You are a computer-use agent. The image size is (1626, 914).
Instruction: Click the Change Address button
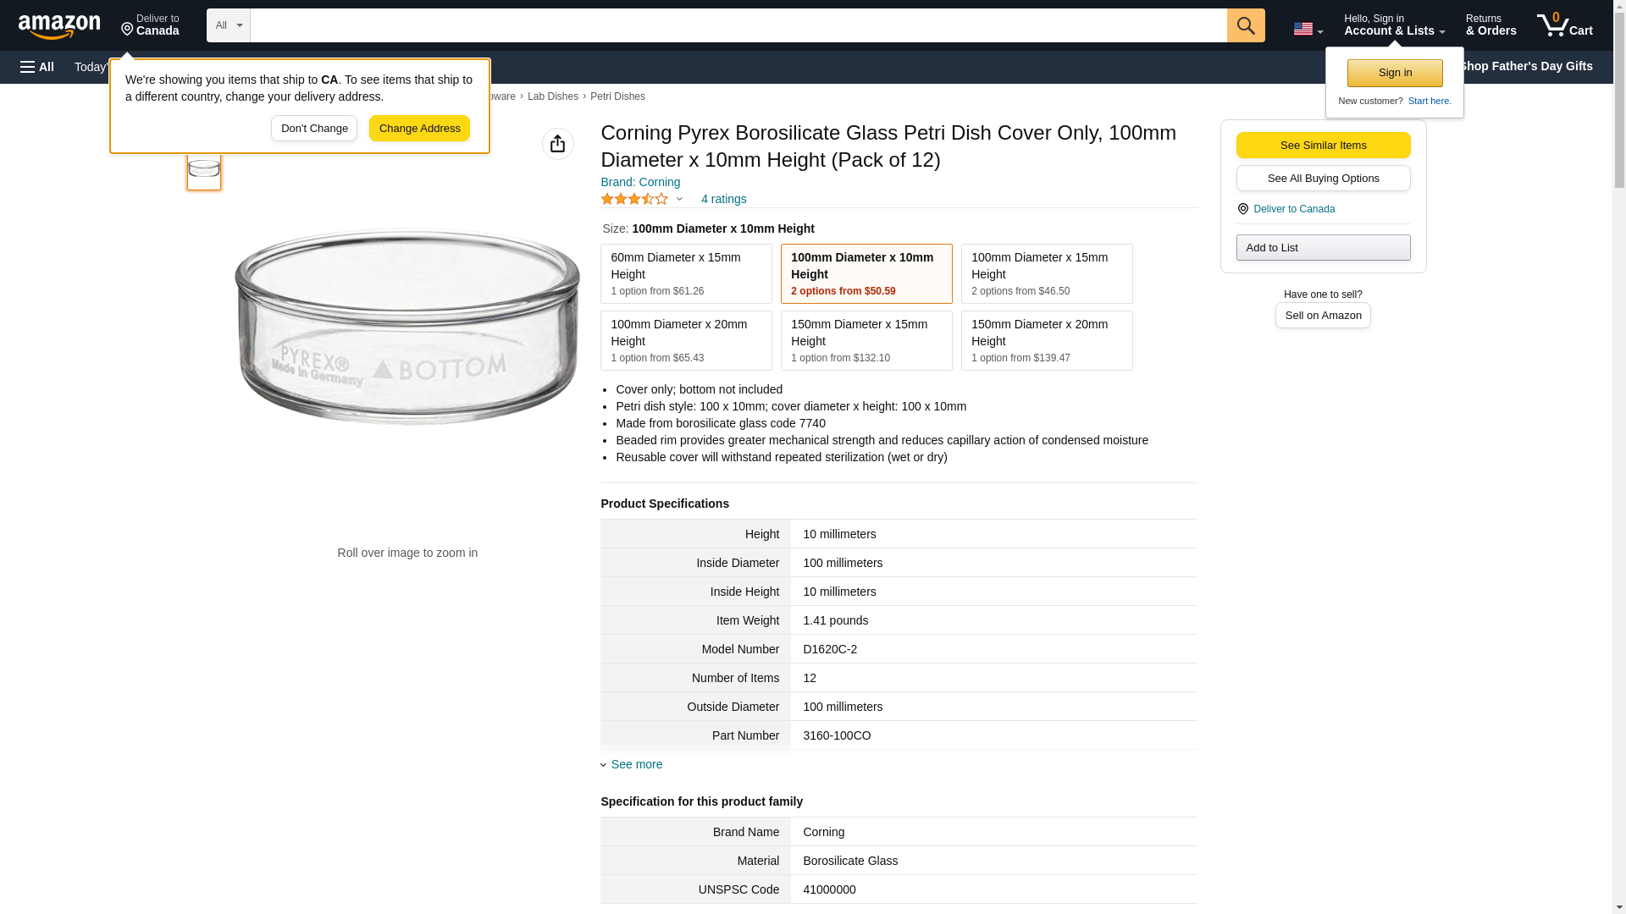[x=419, y=129]
